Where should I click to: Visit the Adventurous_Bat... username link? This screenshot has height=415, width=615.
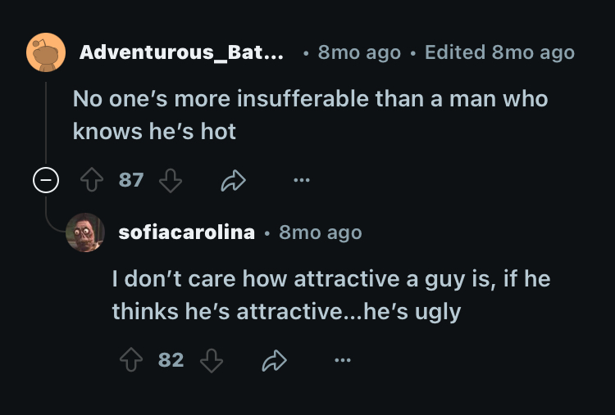point(181,52)
